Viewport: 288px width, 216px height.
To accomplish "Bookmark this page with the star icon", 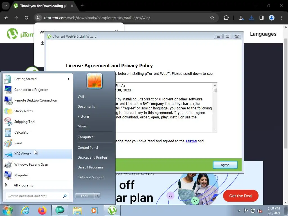I will 212,18.
